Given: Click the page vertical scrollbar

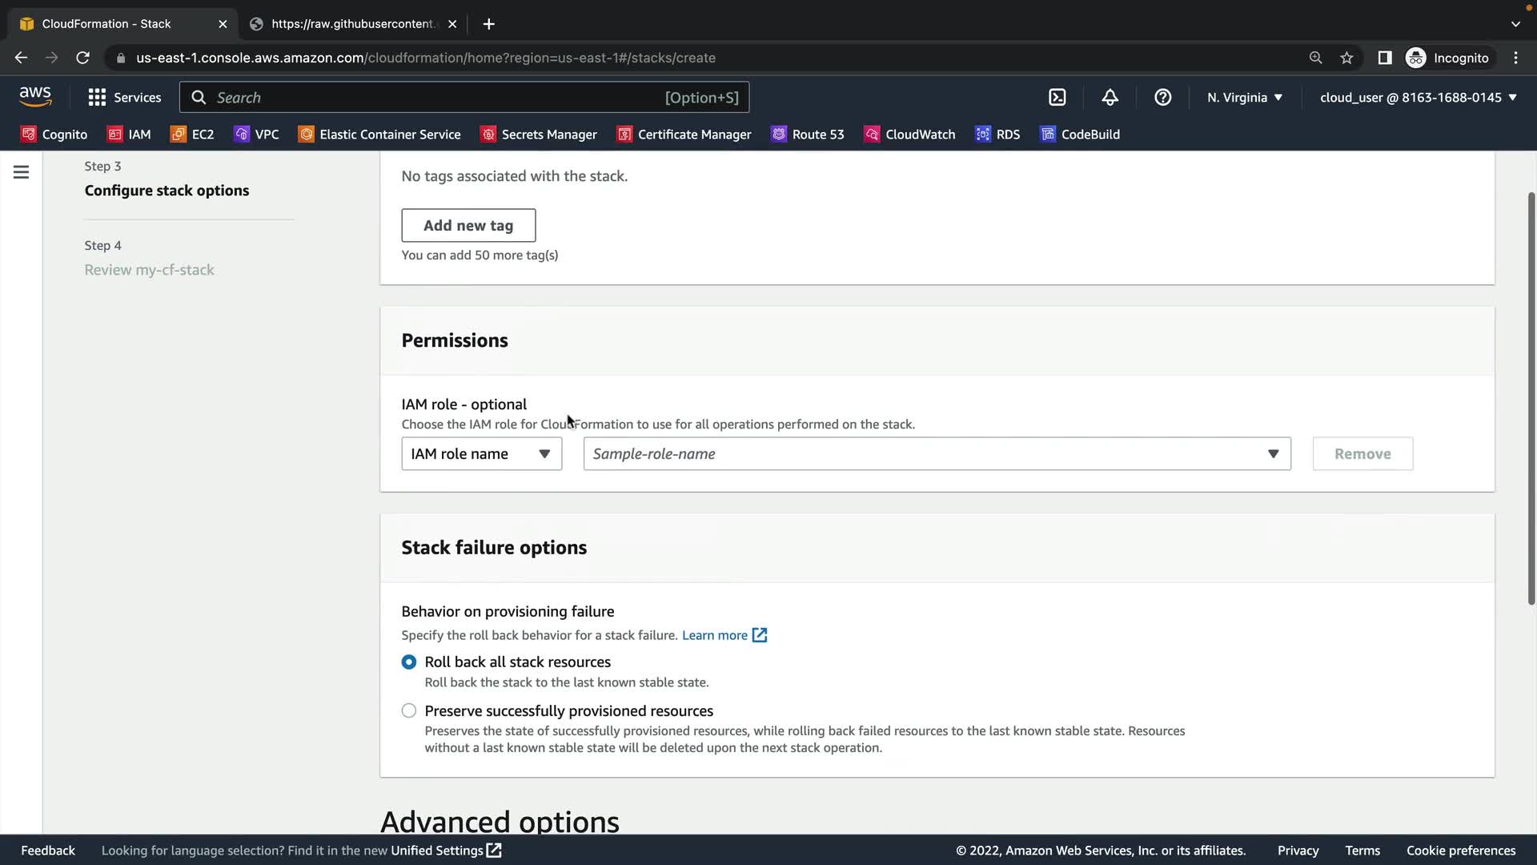Looking at the screenshot, I should coord(1531,400).
